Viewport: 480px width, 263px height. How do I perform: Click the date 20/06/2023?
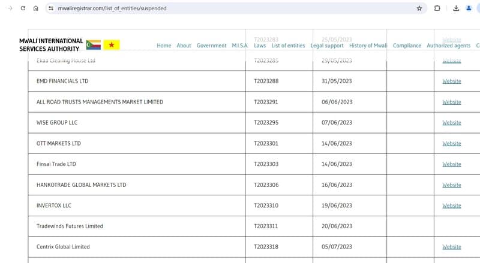pyautogui.click(x=337, y=226)
